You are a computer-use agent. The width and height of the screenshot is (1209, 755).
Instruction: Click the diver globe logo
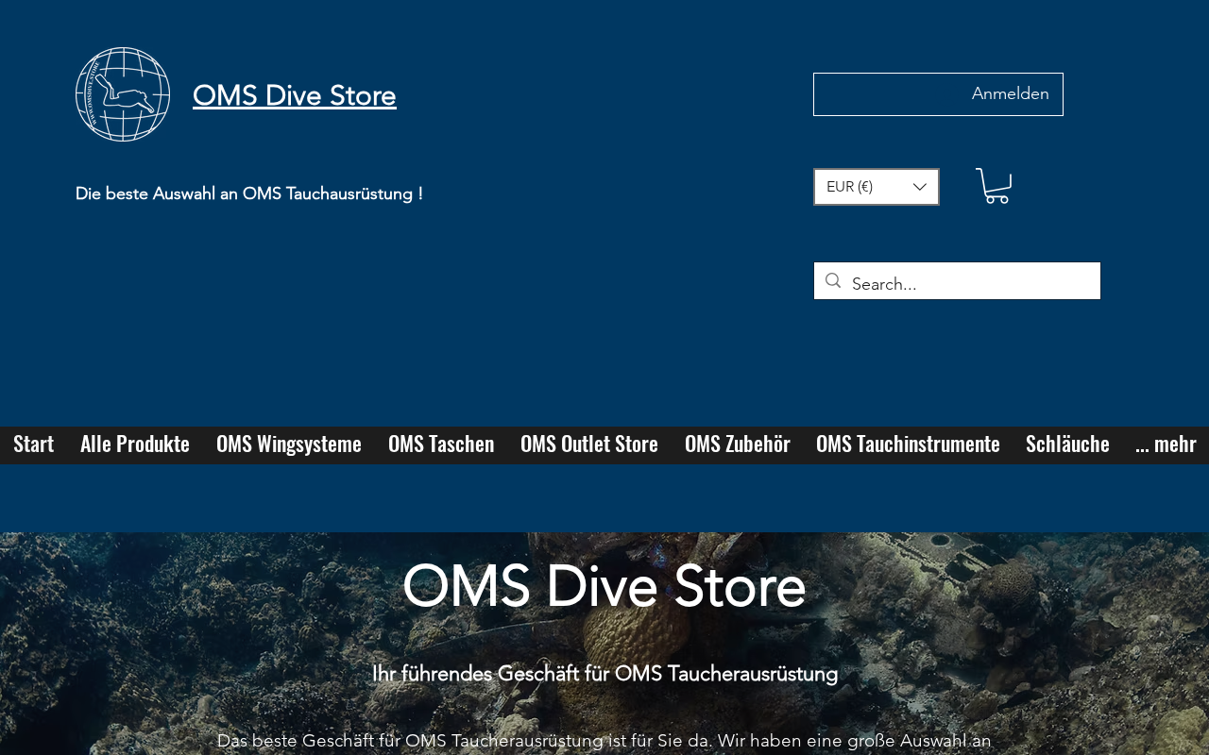coord(123,94)
